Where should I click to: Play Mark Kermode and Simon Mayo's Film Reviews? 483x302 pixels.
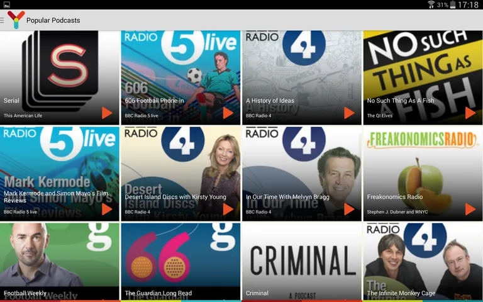107,210
